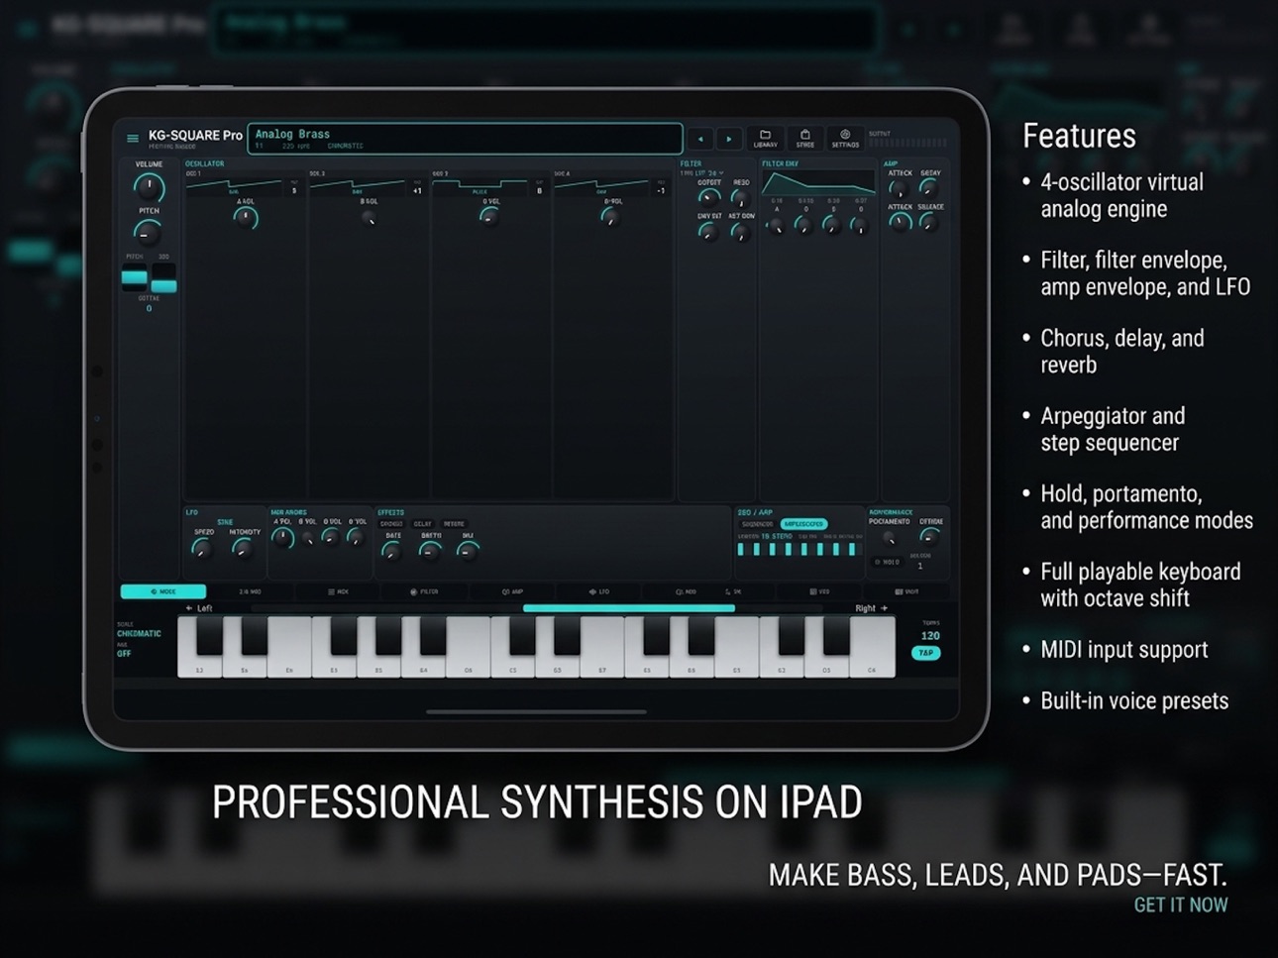The image size is (1278, 958).
Task: Click the Amp Attack knob
Action: tap(899, 188)
